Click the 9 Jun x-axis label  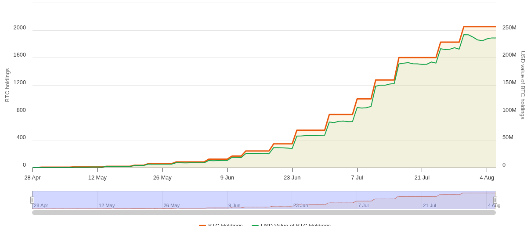(227, 178)
